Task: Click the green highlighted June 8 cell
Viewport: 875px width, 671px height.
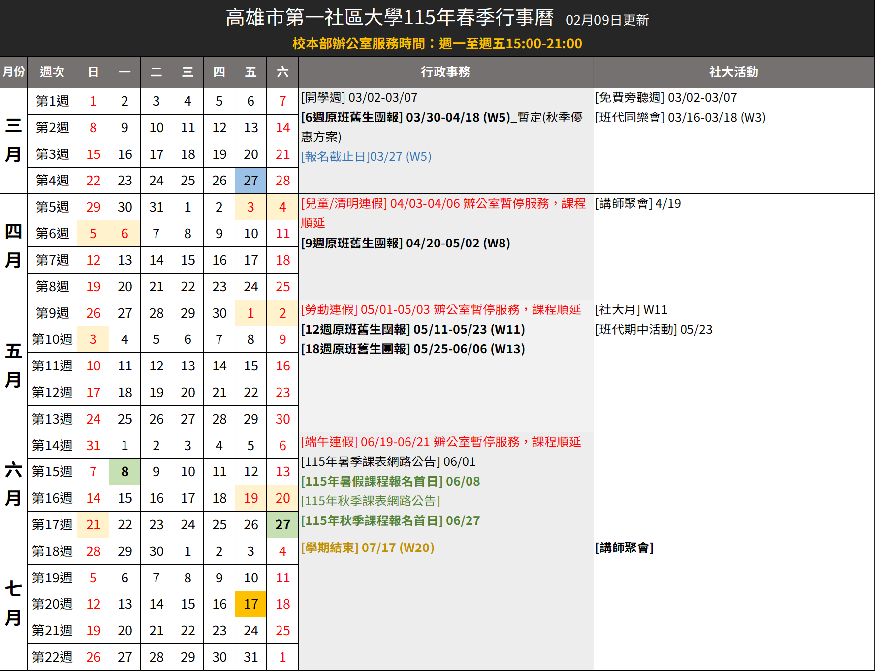Action: click(125, 472)
